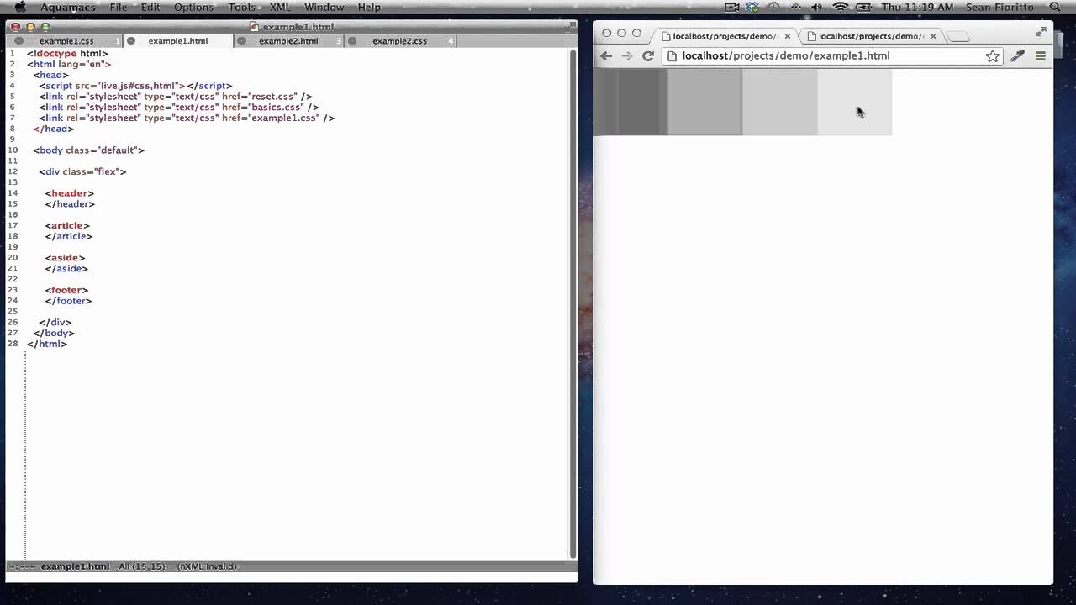Viewport: 1076px width, 605px height.
Task: Open the Tools menu
Action: click(x=241, y=8)
